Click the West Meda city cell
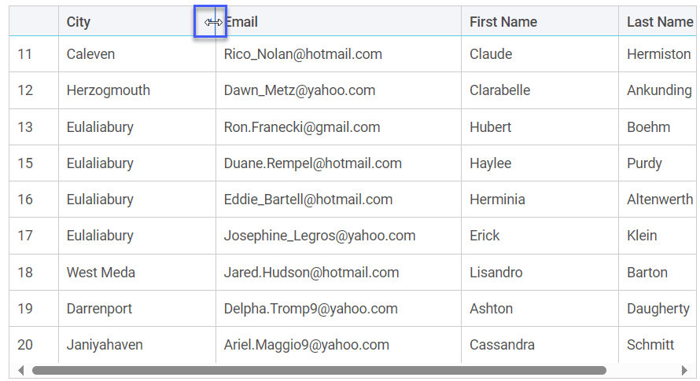 tap(101, 273)
